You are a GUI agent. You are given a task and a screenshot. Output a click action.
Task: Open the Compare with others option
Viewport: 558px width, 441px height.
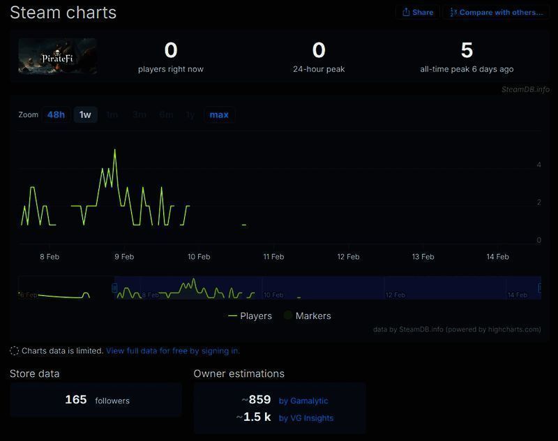pyautogui.click(x=496, y=13)
